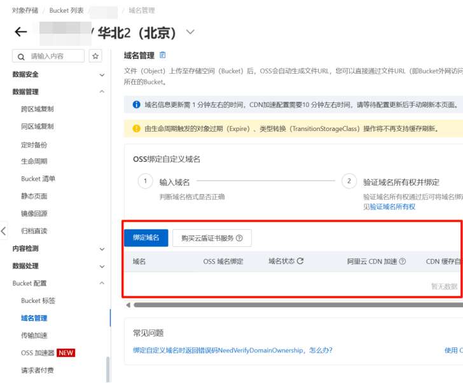
Task: Open OSS 加速器 menu item
Action: 36,352
